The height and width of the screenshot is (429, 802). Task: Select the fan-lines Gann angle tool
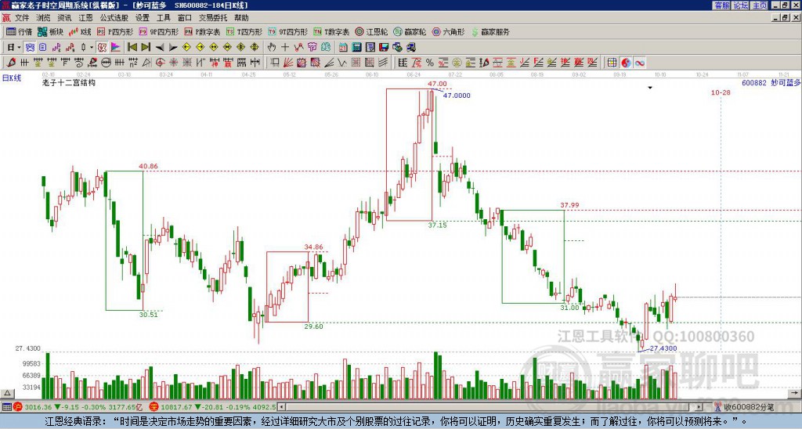tap(288, 63)
